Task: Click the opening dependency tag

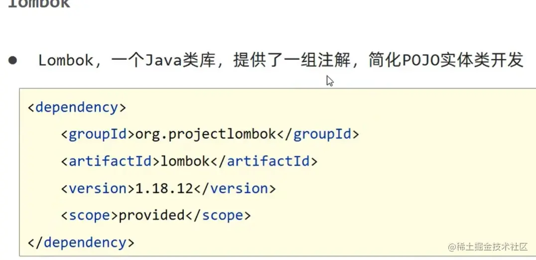Action: 77,107
